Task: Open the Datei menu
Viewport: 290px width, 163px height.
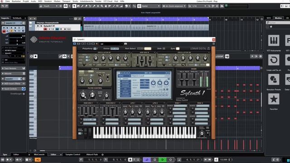Action: pos(8,1)
